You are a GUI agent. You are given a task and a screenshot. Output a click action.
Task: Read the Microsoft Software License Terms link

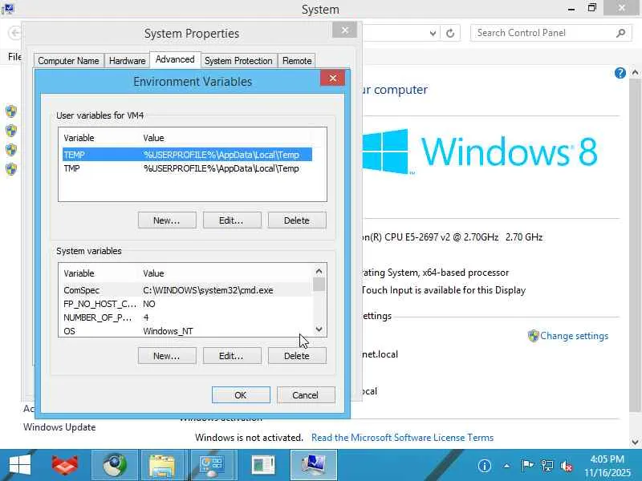402,438
